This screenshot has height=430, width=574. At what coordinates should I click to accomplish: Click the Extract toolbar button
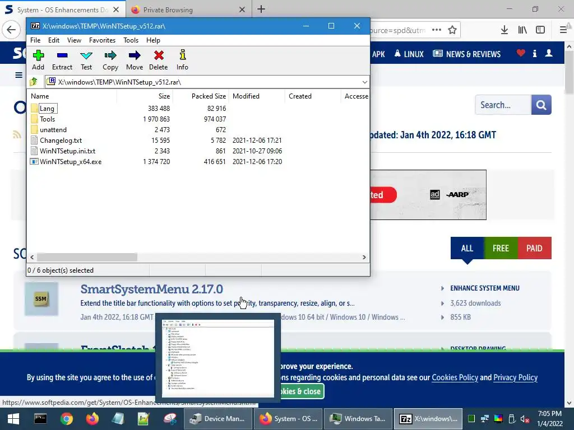tap(62, 60)
